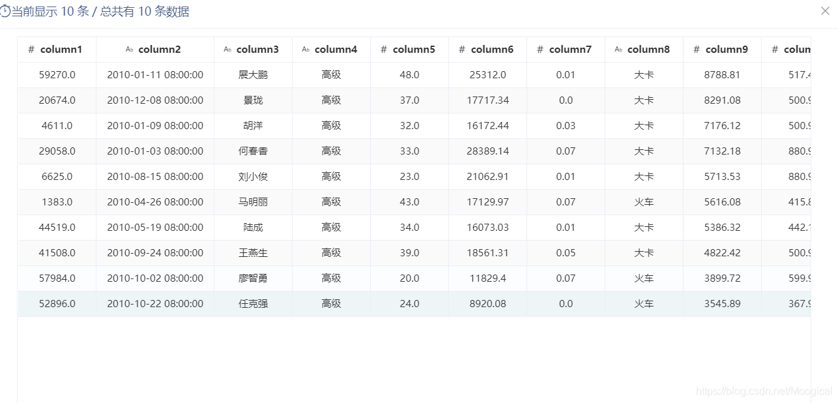
Task: Click date 2010-04-26 08:00:00
Action: [155, 202]
